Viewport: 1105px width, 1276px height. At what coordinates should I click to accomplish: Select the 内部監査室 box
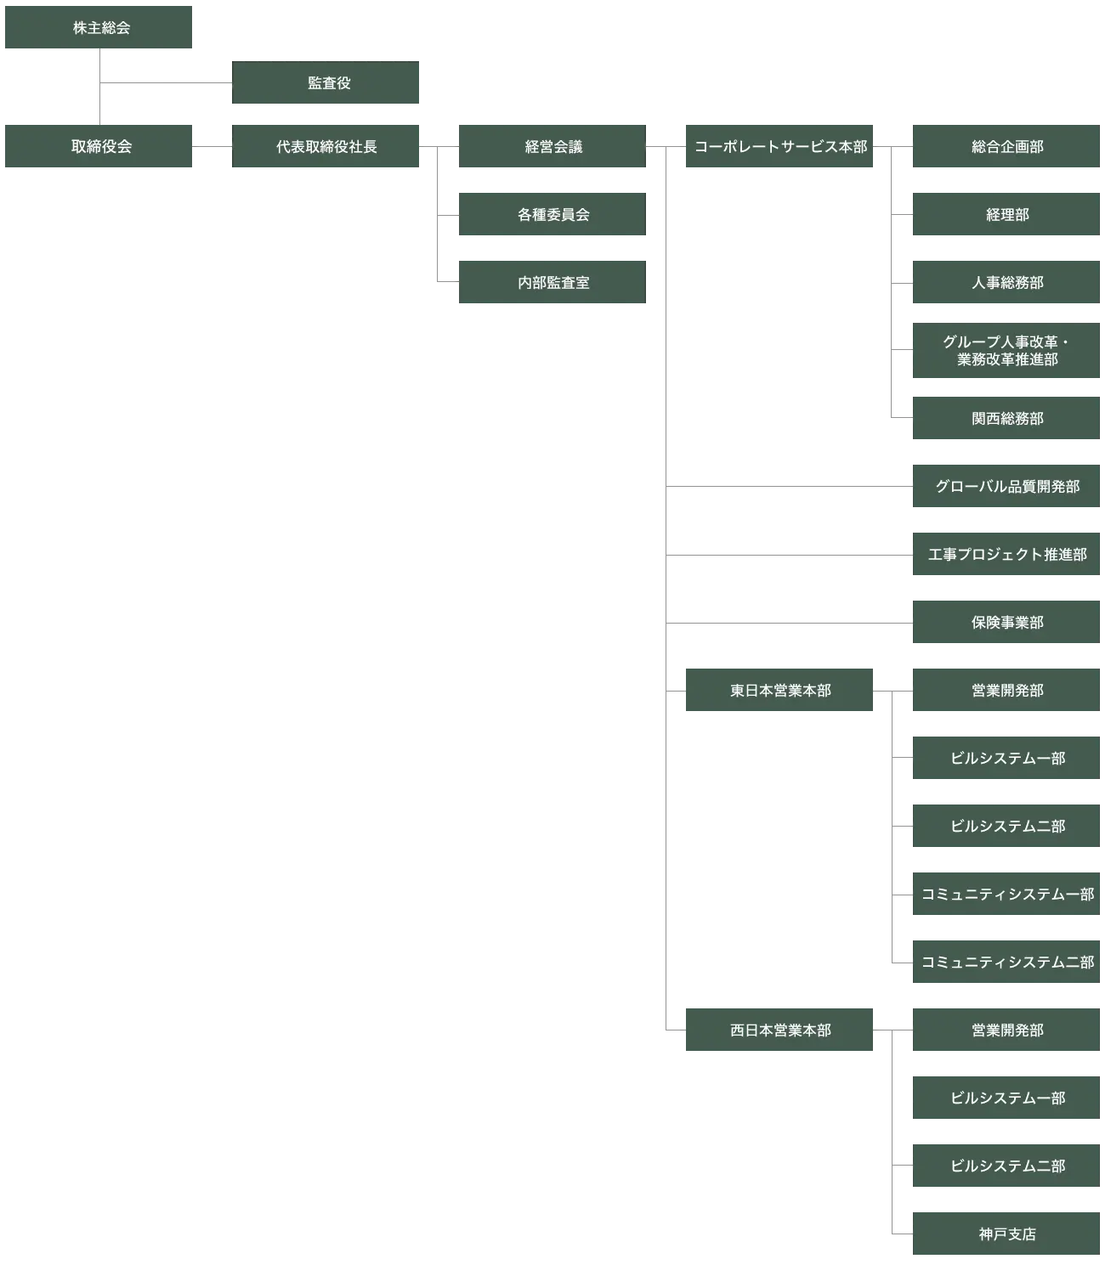(551, 282)
